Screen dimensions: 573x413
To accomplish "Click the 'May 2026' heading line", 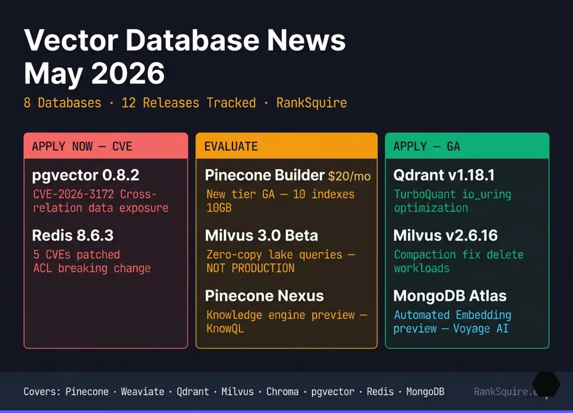I will click(94, 73).
